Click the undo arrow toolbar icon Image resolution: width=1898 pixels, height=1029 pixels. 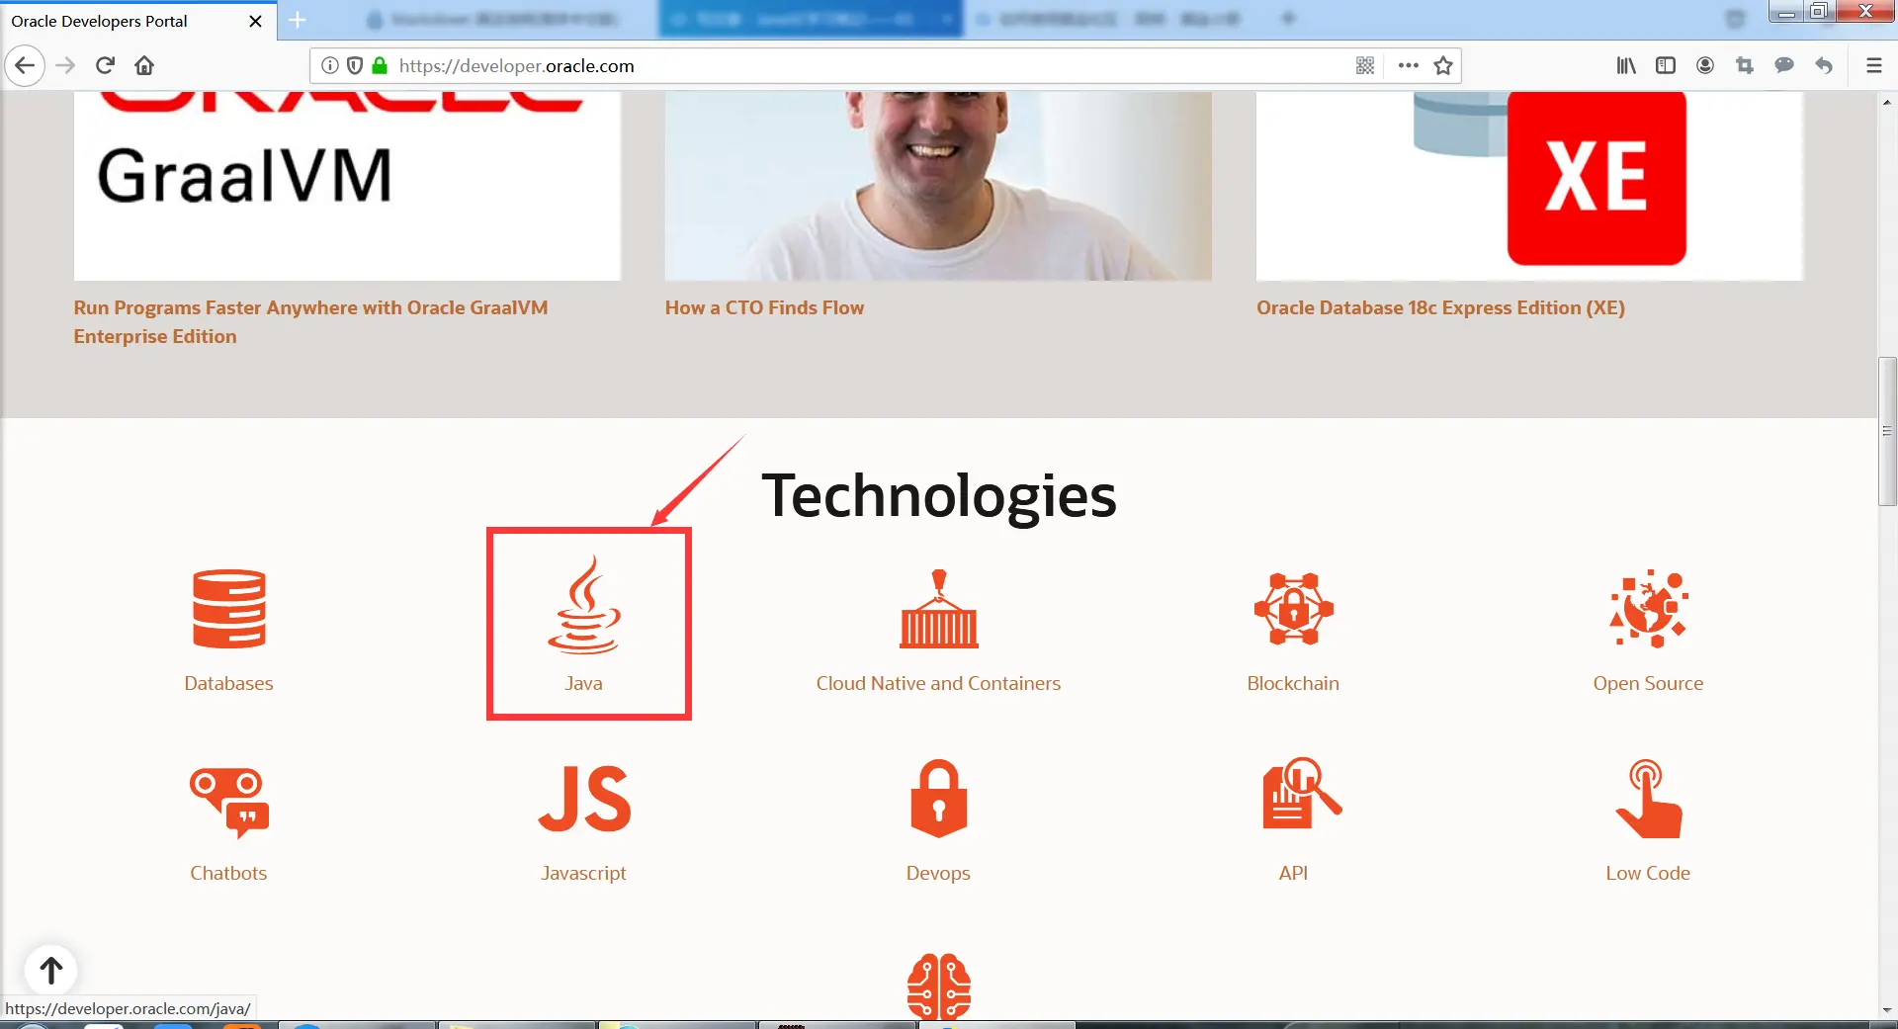[x=1824, y=66]
